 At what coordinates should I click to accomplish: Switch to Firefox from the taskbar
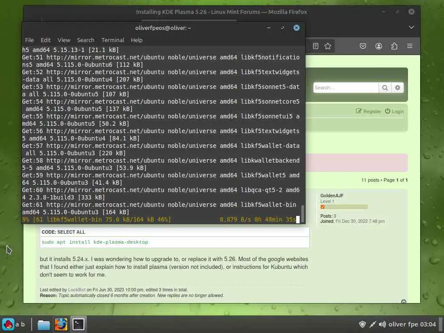(x=61, y=324)
